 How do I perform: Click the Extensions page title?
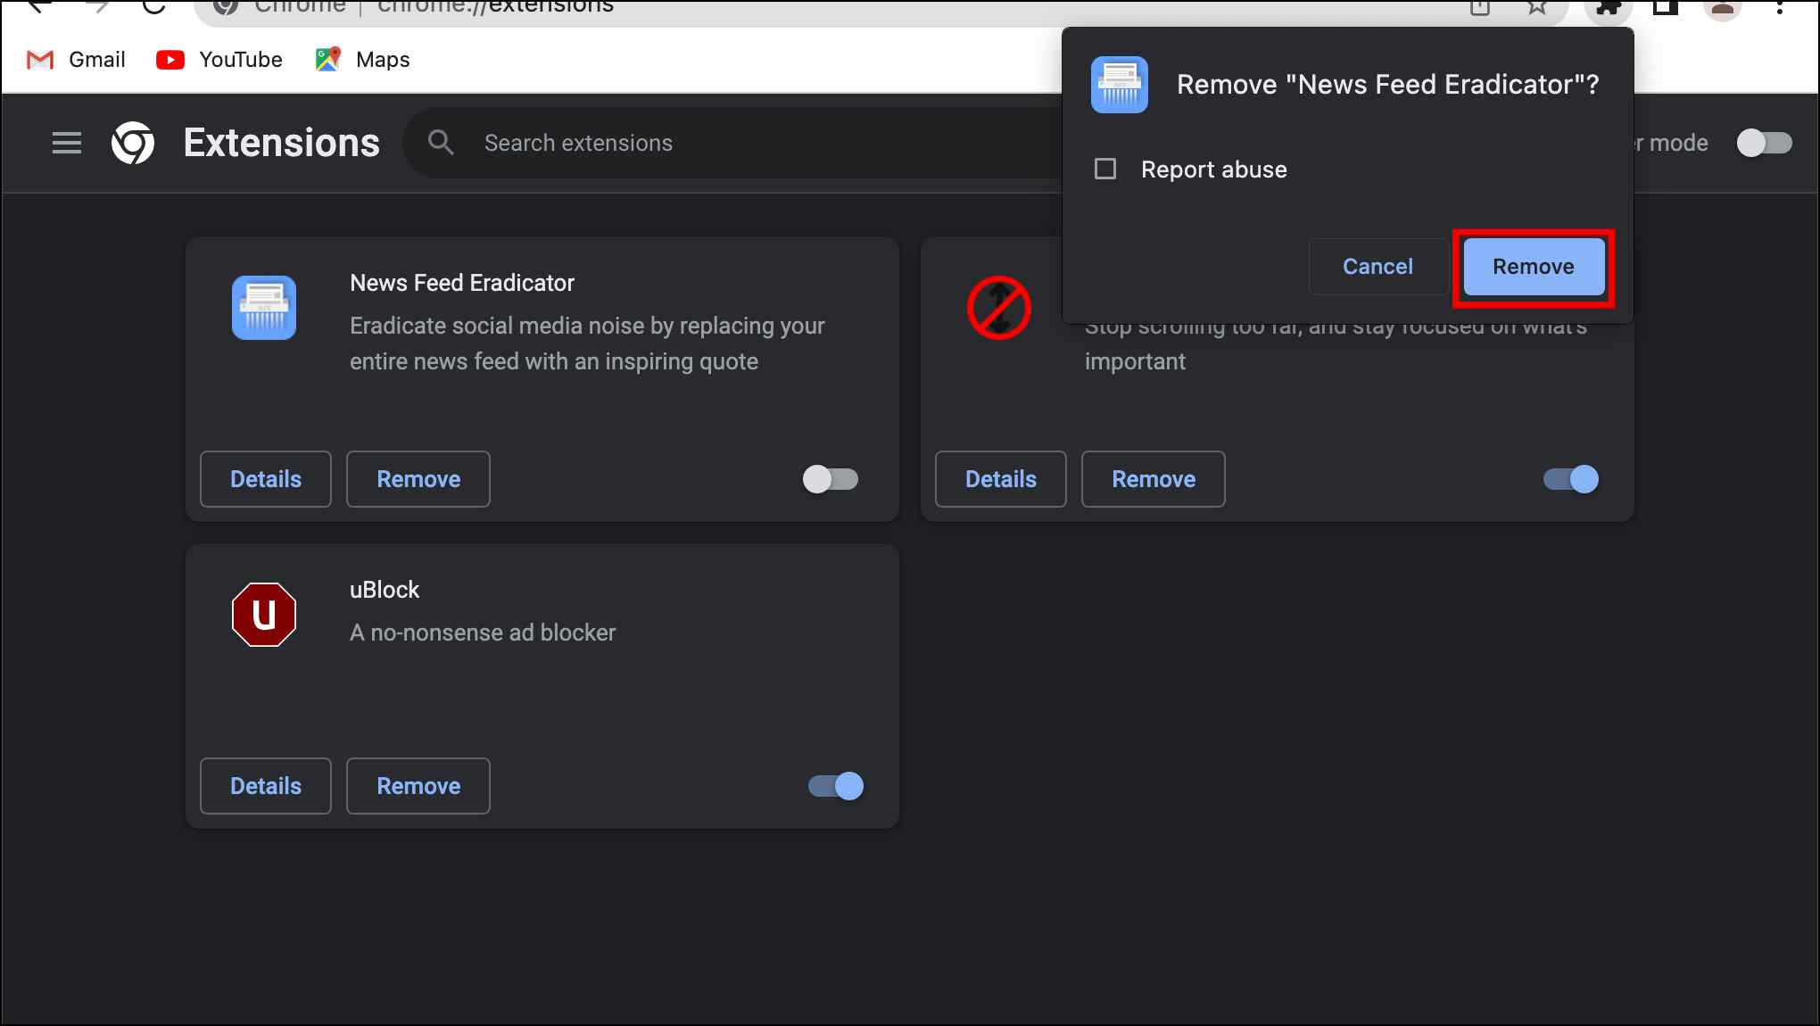pos(282,143)
